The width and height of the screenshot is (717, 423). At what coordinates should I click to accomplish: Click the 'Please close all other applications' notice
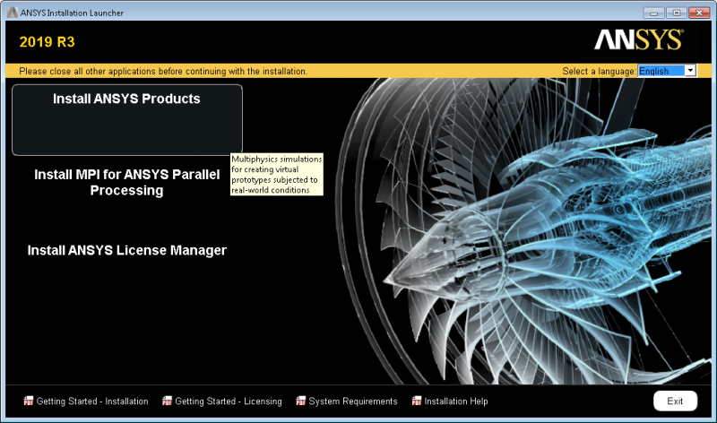163,72
